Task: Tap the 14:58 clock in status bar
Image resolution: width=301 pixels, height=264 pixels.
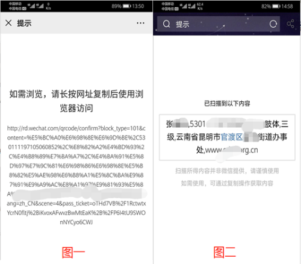Action: [x=287, y=7]
